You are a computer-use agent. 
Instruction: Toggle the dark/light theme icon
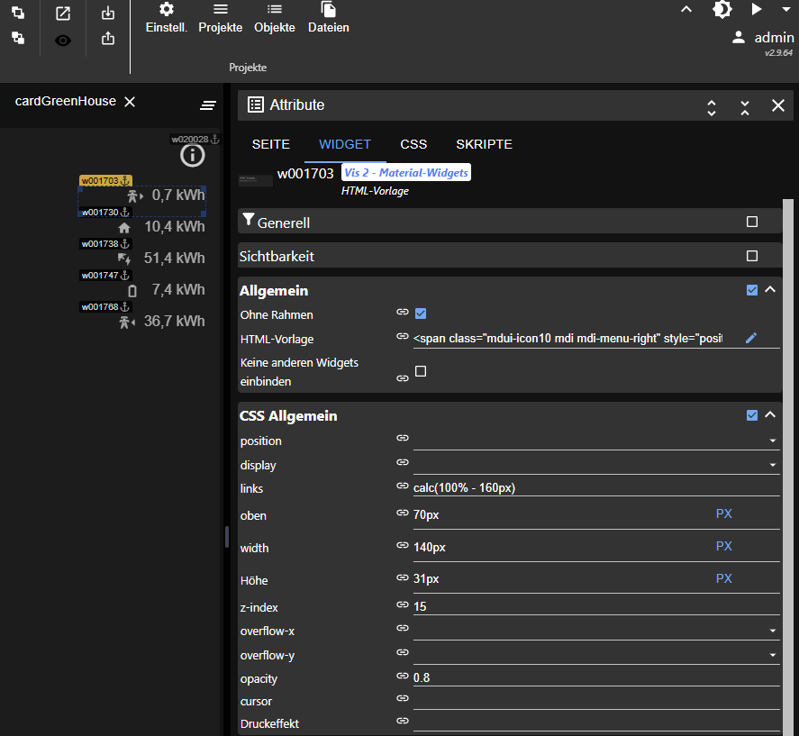722,10
